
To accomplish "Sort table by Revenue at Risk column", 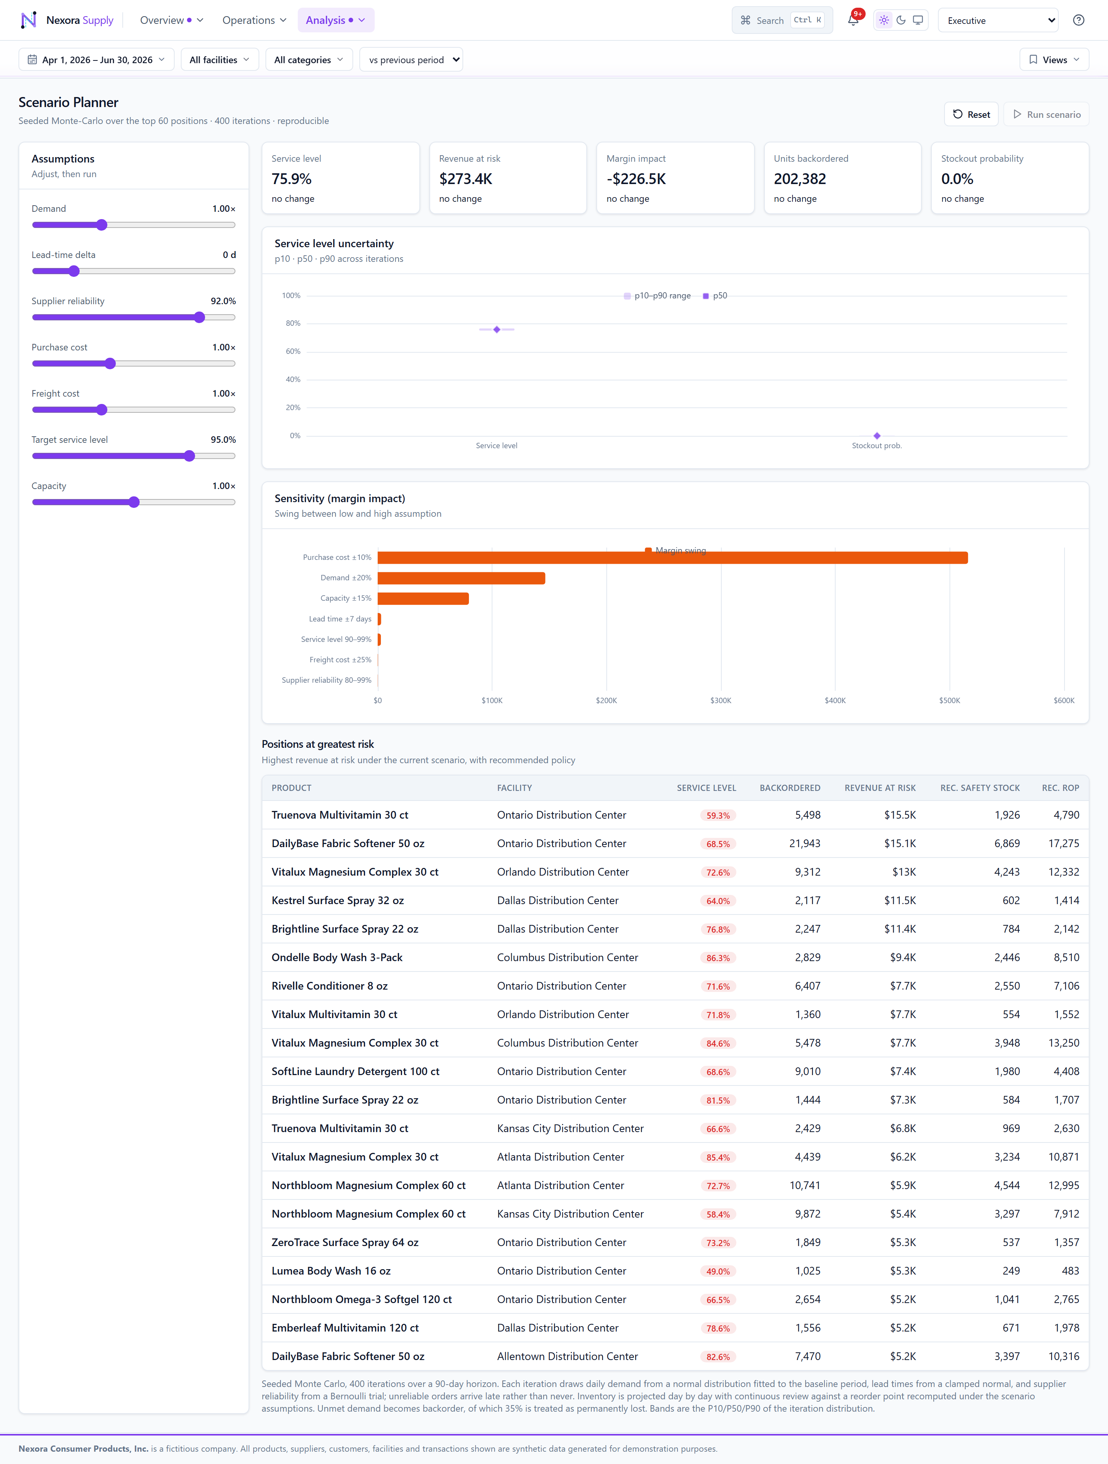I will (x=879, y=787).
